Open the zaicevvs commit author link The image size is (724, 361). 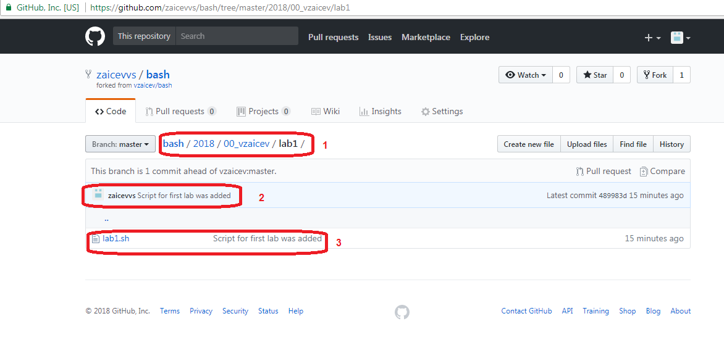(x=122, y=196)
